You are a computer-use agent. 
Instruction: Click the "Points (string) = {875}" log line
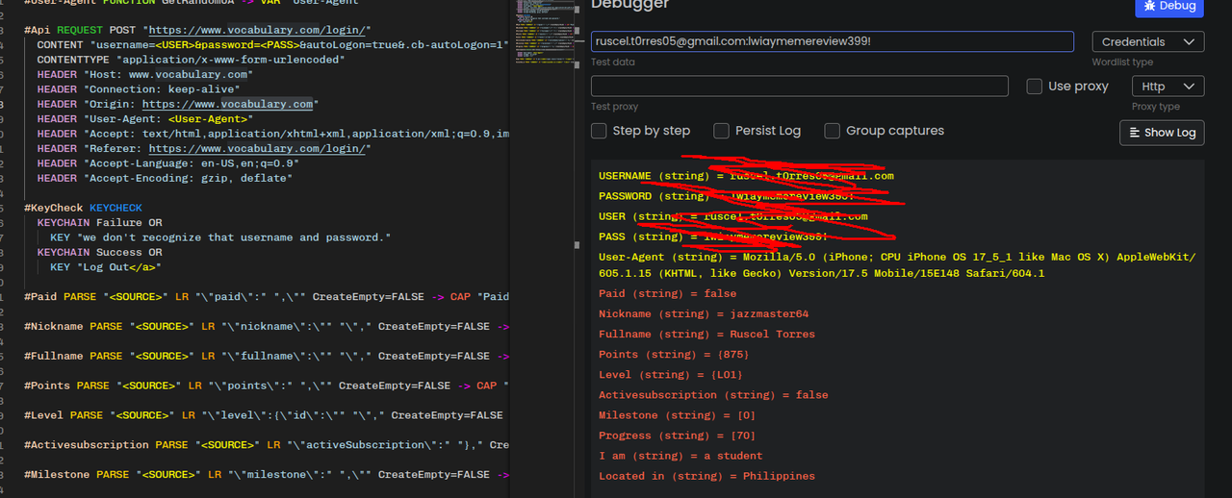tap(674, 355)
